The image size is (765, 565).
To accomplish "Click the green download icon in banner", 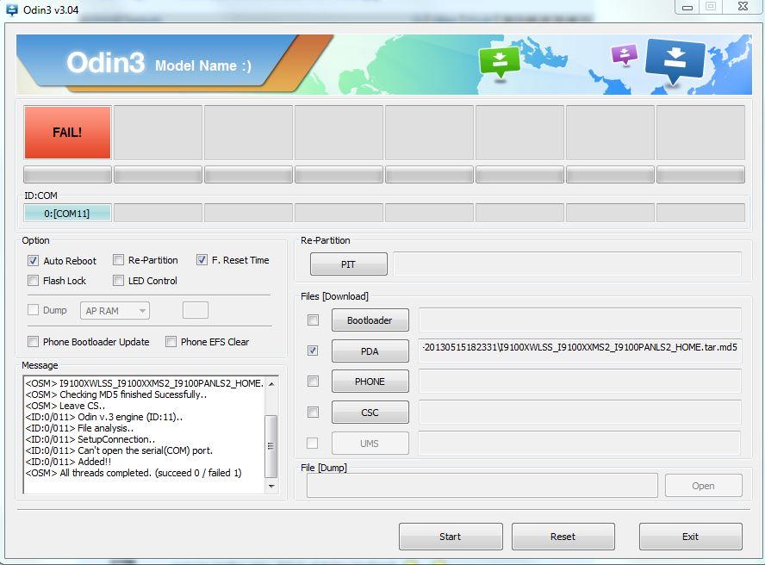I will point(499,63).
